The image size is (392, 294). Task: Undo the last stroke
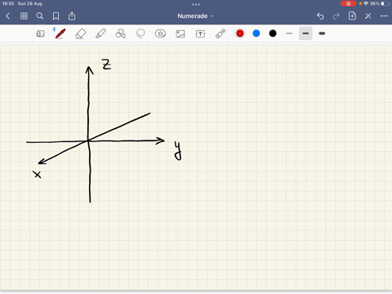[x=320, y=16]
